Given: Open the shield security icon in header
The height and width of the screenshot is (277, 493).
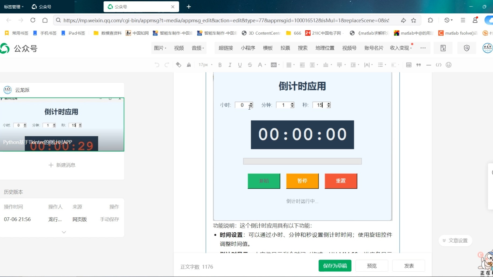Looking at the screenshot, I should pyautogui.click(x=467, y=48).
